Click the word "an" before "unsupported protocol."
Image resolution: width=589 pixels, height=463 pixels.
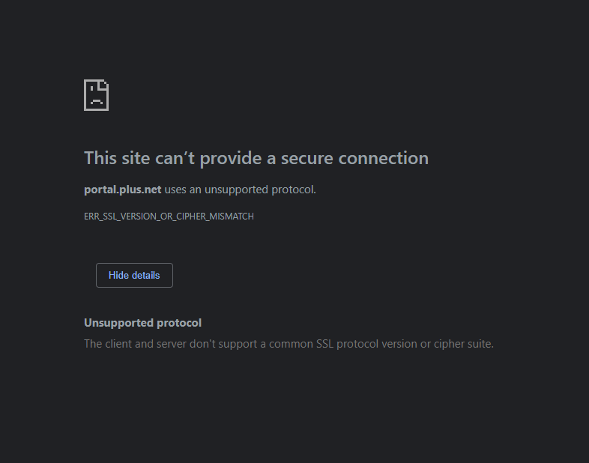click(x=196, y=190)
